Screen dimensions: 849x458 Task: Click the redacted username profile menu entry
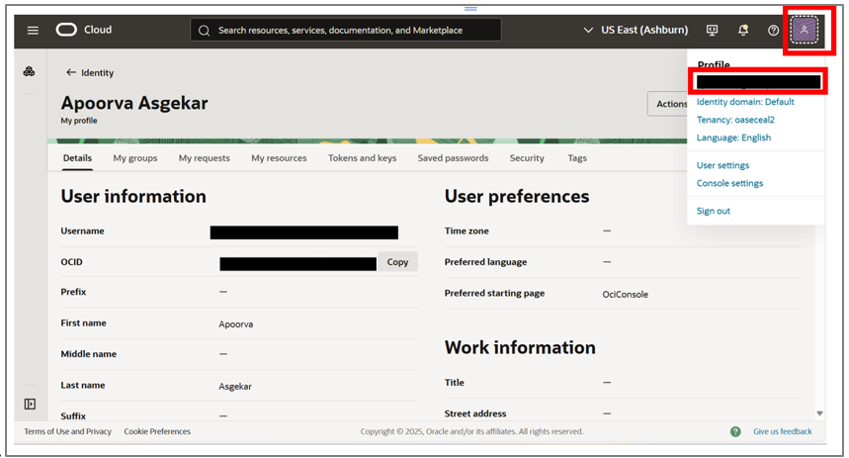point(758,82)
